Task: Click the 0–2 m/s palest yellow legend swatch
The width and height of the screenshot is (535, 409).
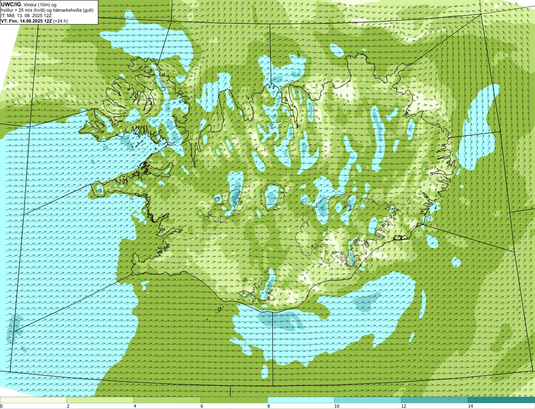Action: click(33, 400)
